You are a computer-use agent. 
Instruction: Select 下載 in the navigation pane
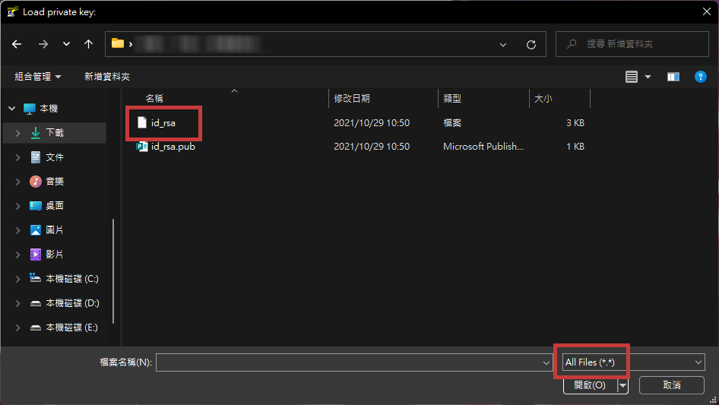(55, 132)
